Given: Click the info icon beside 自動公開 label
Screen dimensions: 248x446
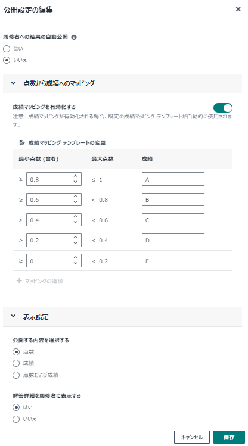Looking at the screenshot, I should tap(74, 38).
